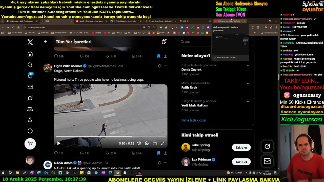Click Daha fazla göster link
The height and width of the screenshot is (182, 324).
click(194, 120)
